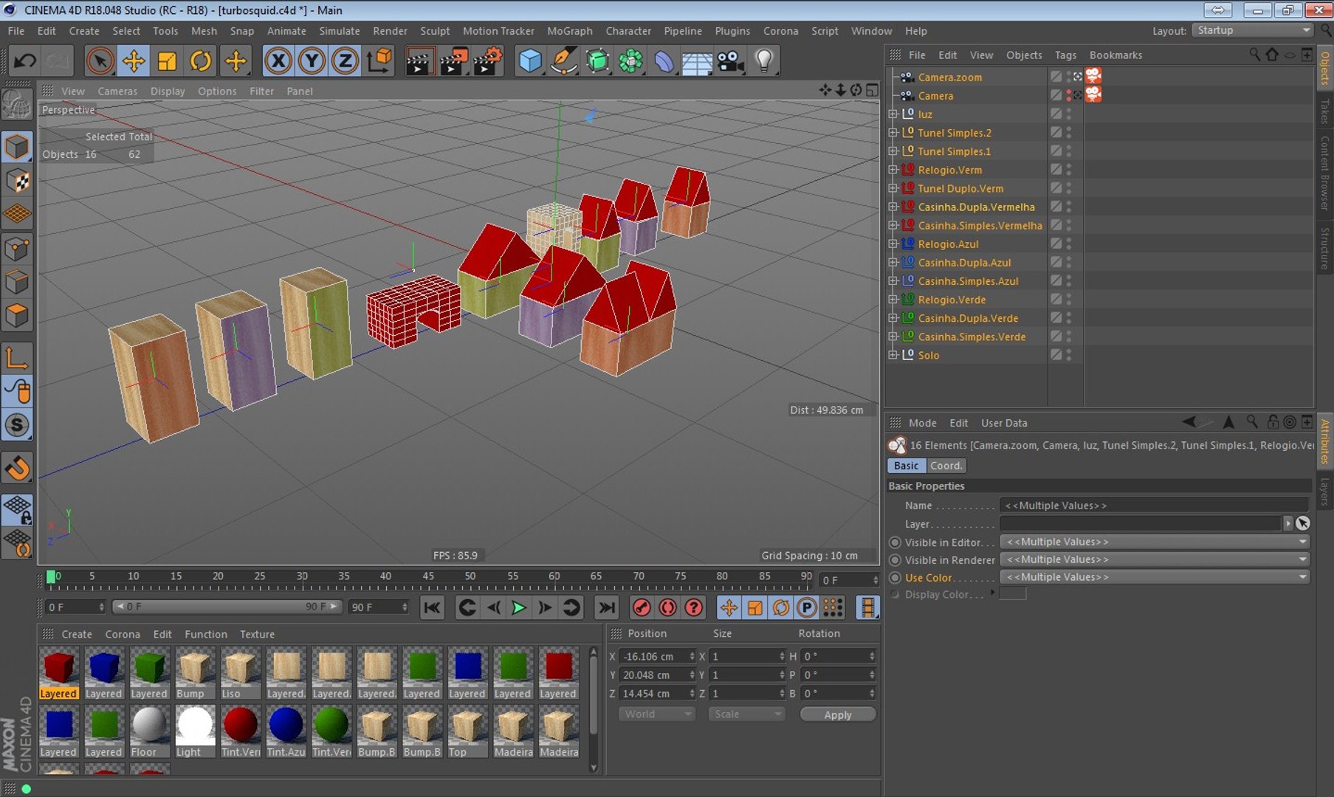Toggle Visible in Renderer animation circle

(x=895, y=560)
